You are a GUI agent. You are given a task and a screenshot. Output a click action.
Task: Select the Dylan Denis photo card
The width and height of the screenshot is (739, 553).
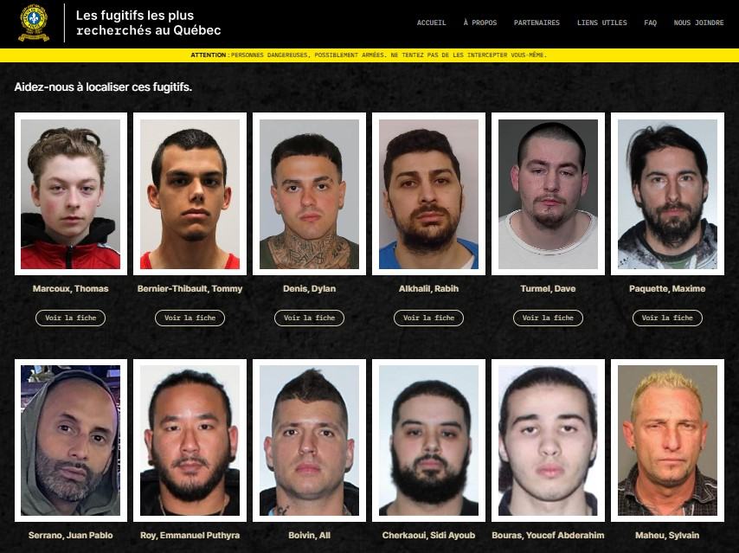pos(309,194)
